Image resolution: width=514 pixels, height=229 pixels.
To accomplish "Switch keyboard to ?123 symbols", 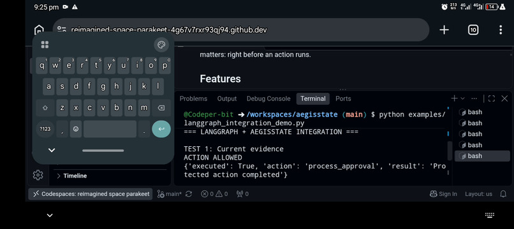I will click(45, 129).
